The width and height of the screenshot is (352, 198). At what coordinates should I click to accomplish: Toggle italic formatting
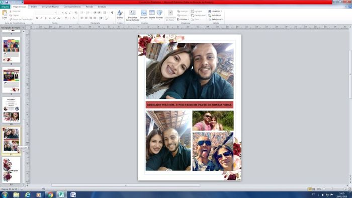(x=41, y=18)
